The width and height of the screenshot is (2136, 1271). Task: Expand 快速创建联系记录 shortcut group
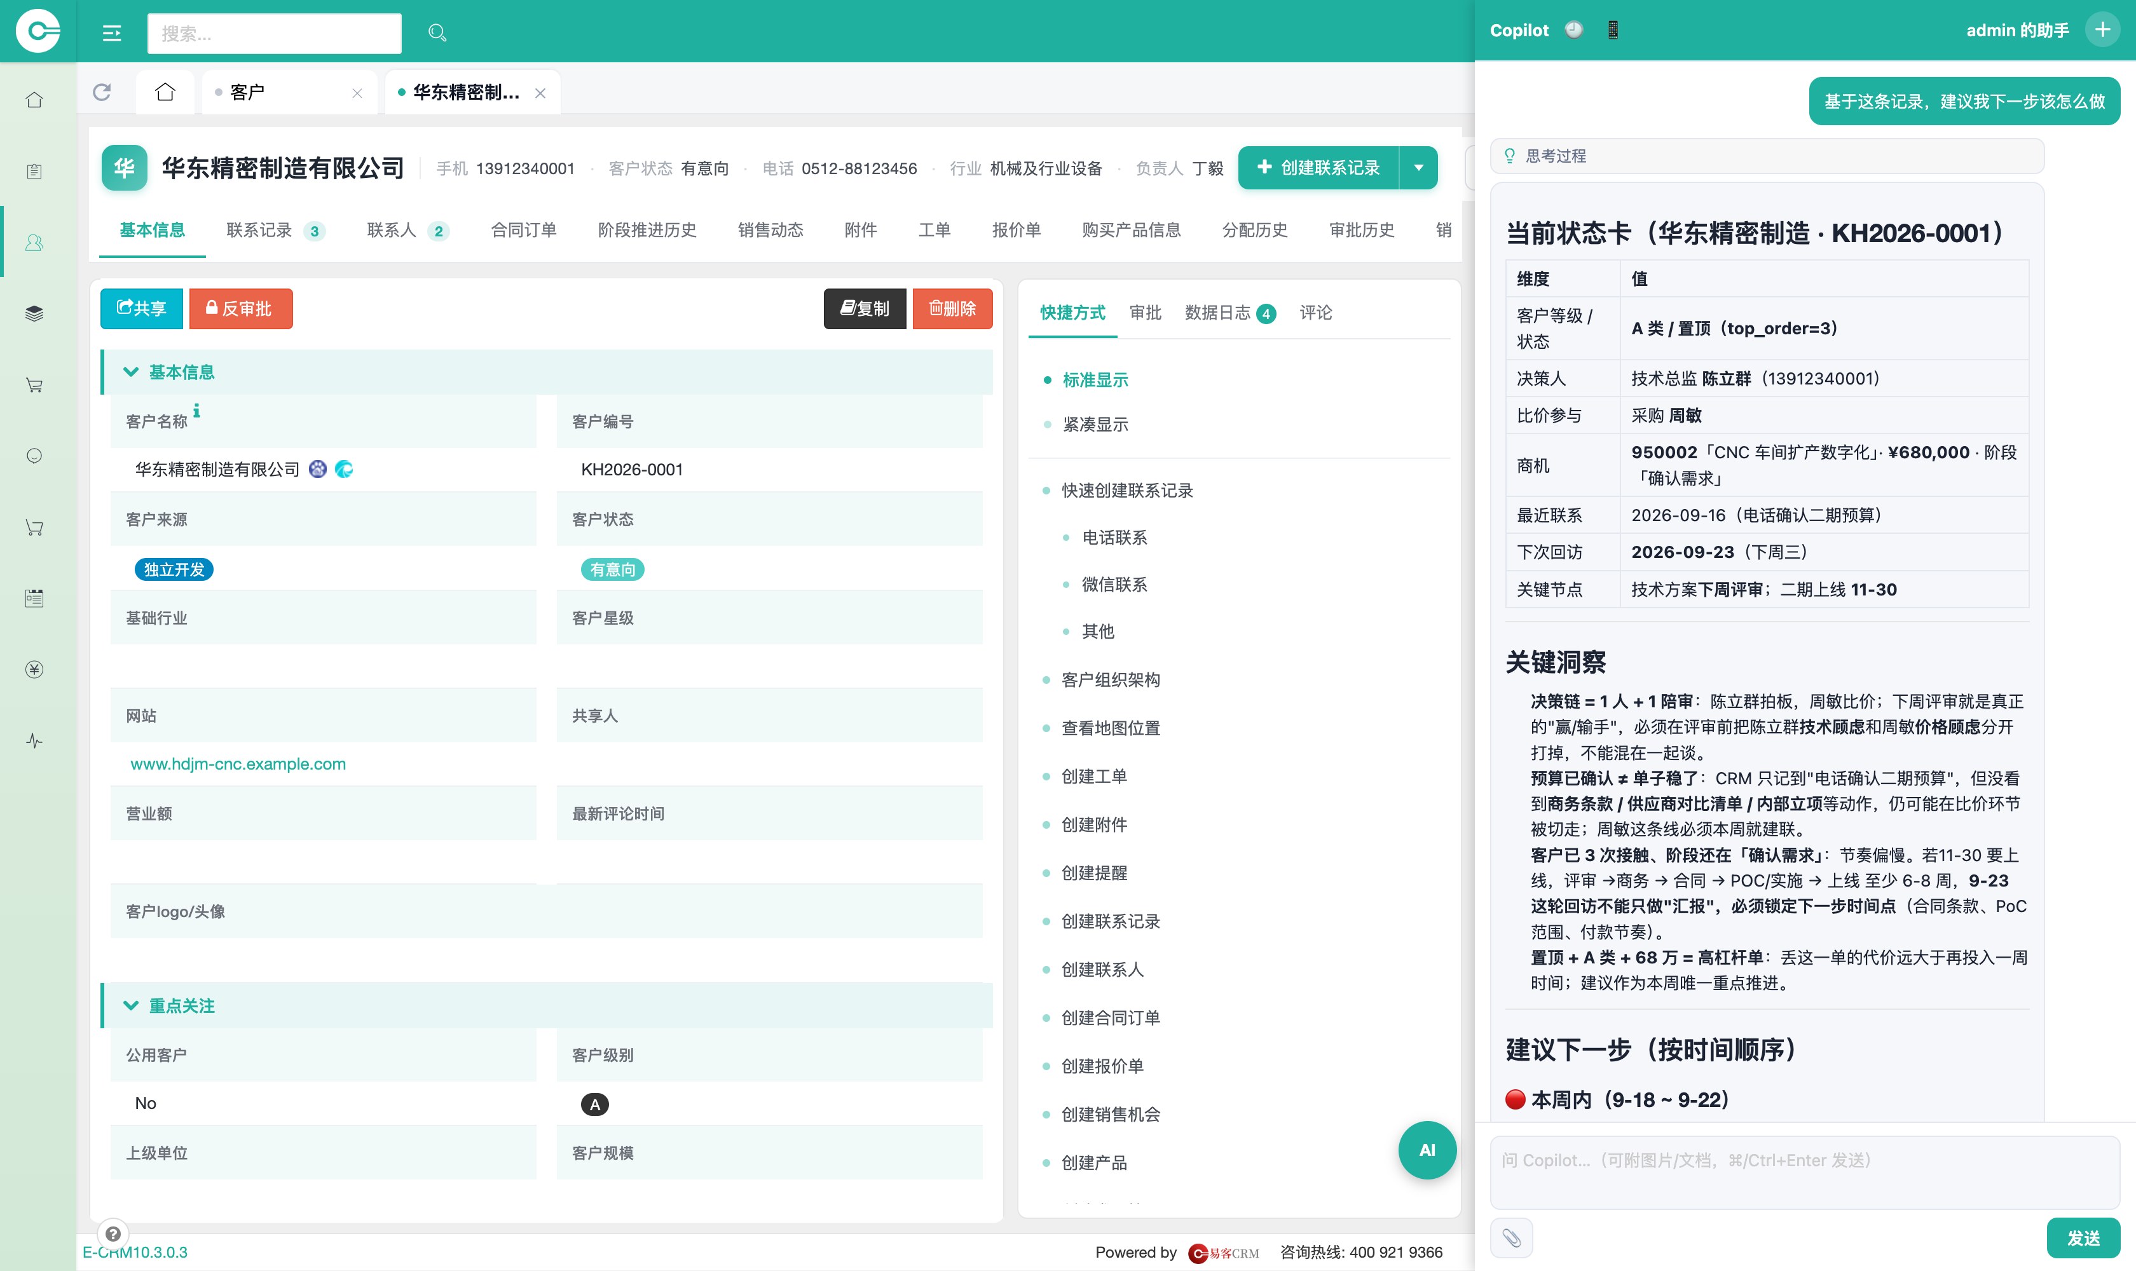pyautogui.click(x=1126, y=491)
